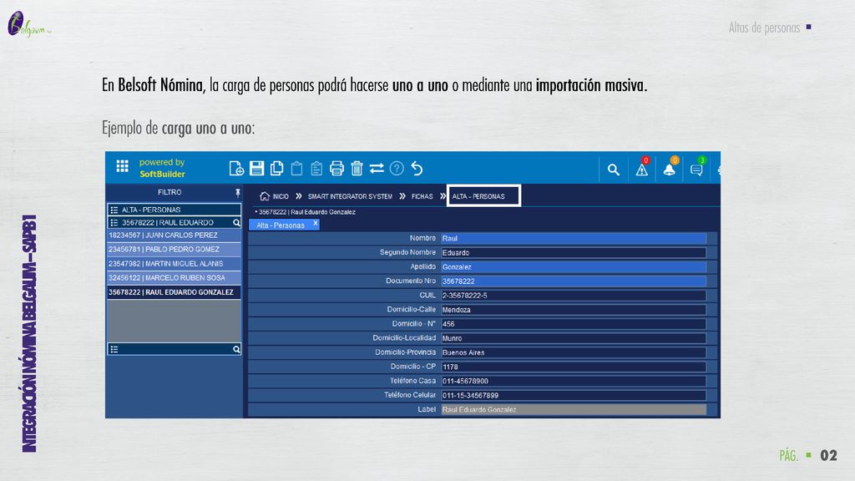The width and height of the screenshot is (855, 481).
Task: Click the print icon
Action: click(336, 169)
